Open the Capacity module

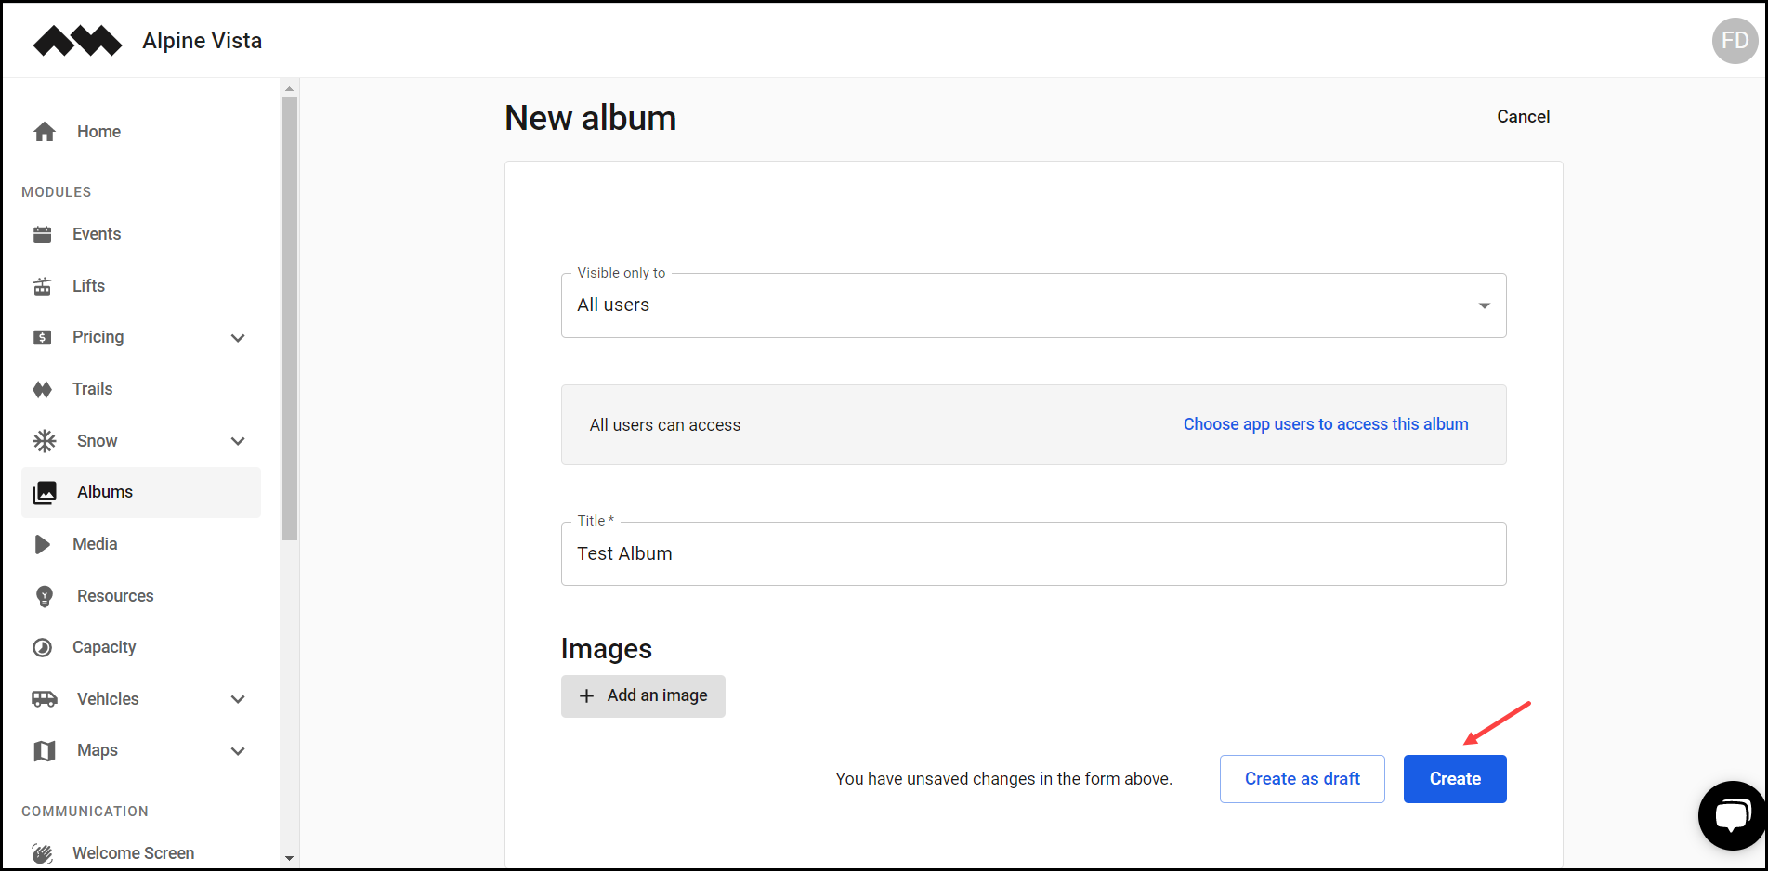point(104,647)
